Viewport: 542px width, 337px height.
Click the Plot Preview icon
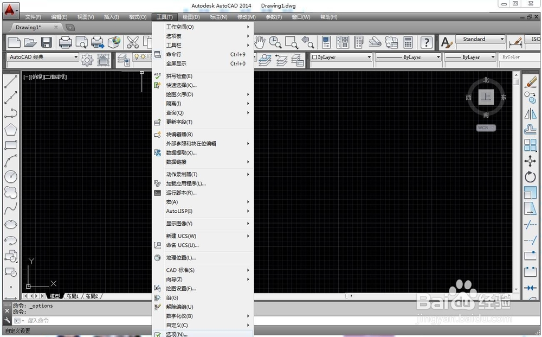coord(82,42)
